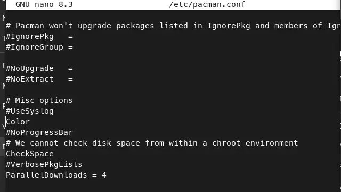Viewport: 341px width, 192px height.
Task: Click the #VerbosePkgLists line
Action: click(44, 164)
